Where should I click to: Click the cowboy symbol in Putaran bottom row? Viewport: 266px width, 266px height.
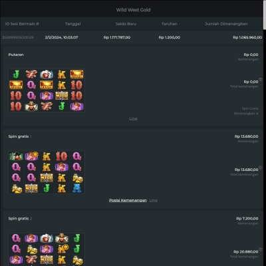31,106
